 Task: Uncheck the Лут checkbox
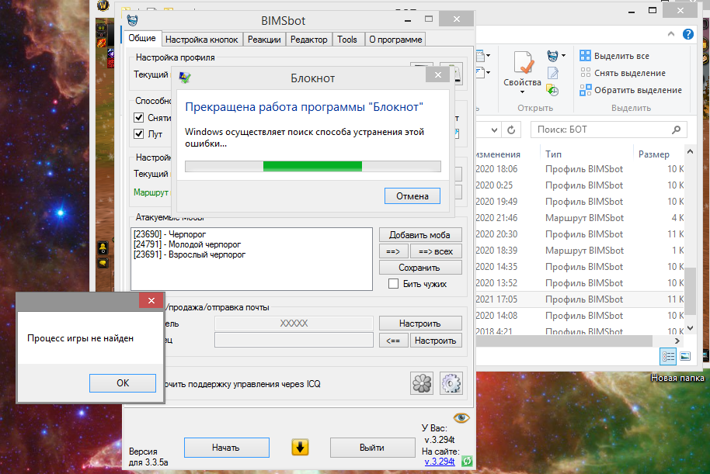pyautogui.click(x=139, y=134)
